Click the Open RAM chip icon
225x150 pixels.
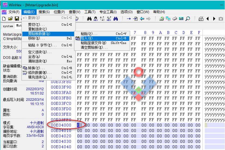(x=175, y=19)
